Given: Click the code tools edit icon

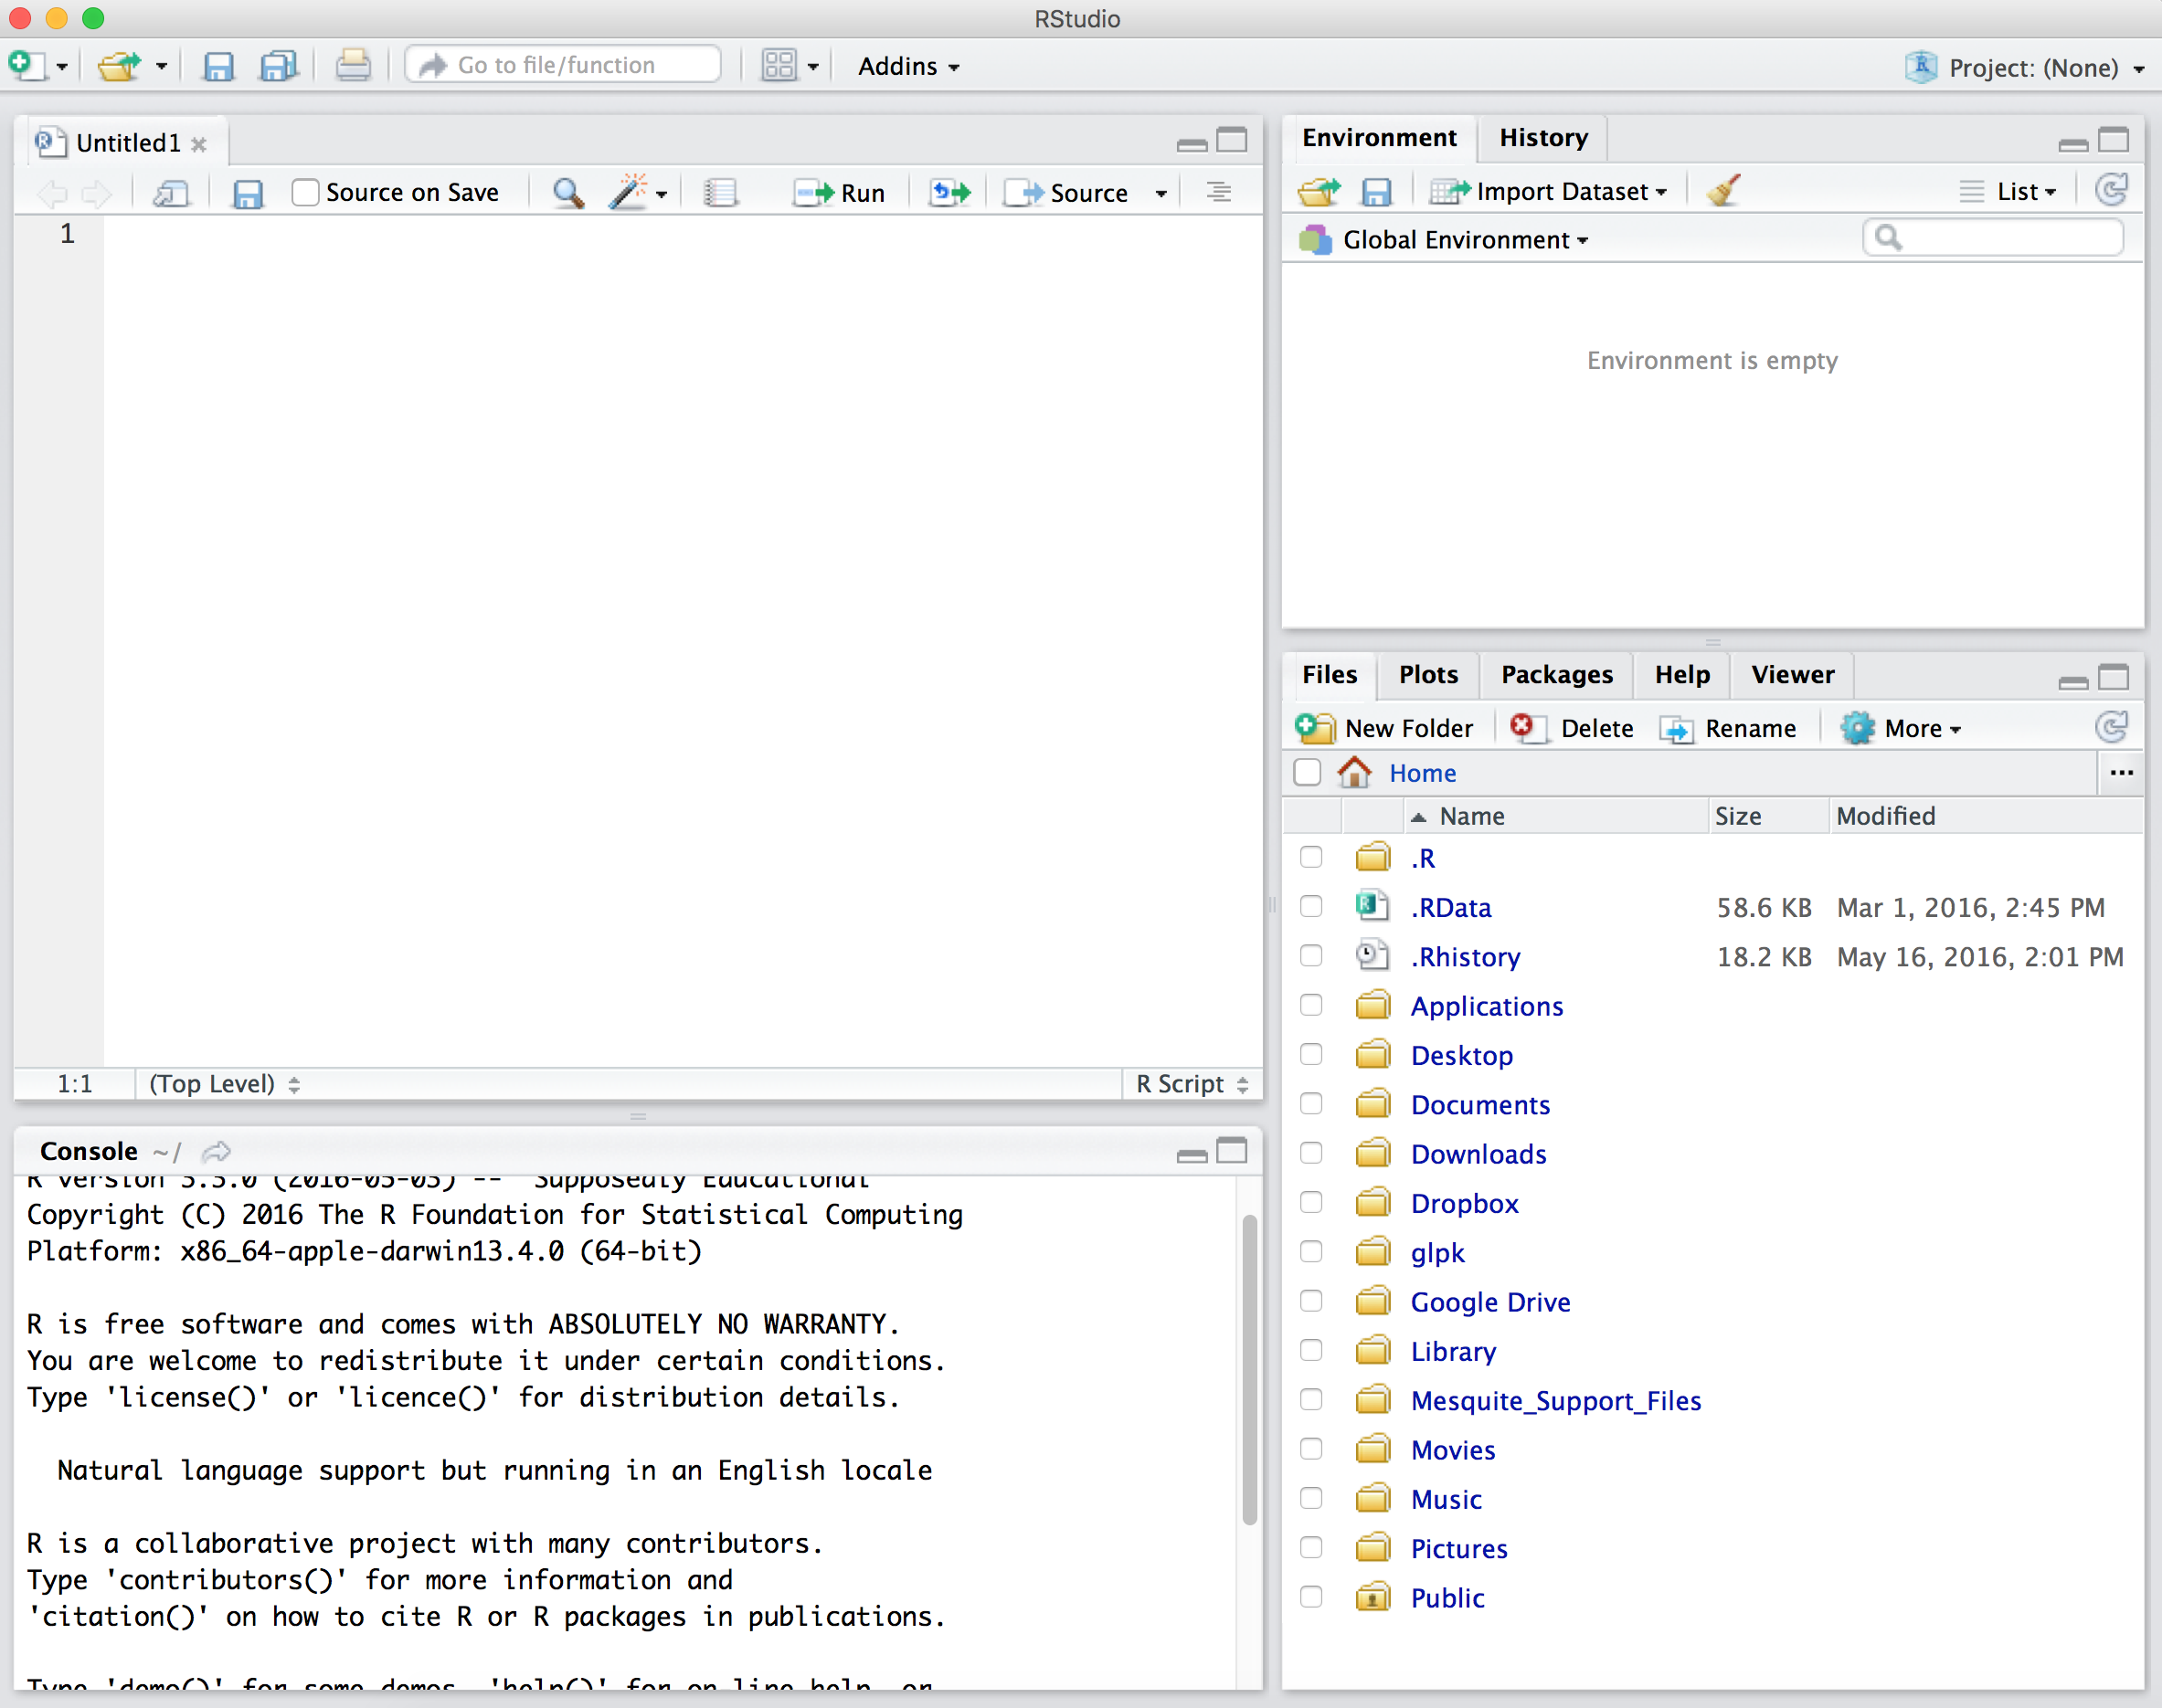Looking at the screenshot, I should click(627, 191).
